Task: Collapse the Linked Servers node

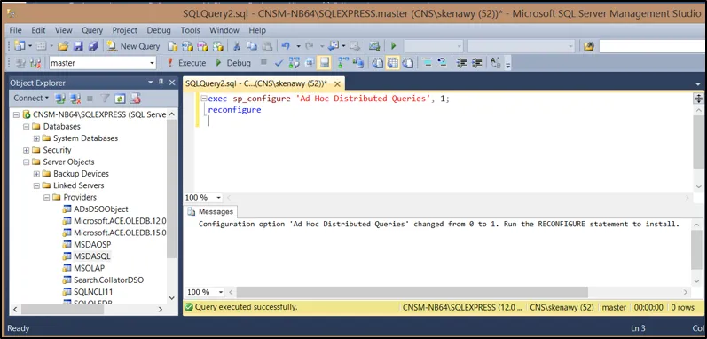Action: (36, 185)
